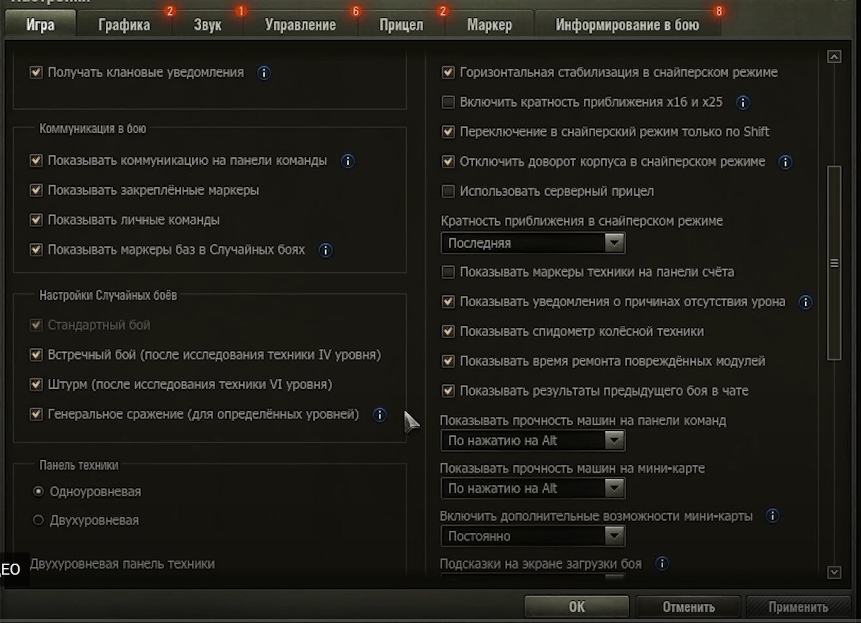Click info icon beside no-damage reason notifications
The height and width of the screenshot is (623, 861).
805,302
